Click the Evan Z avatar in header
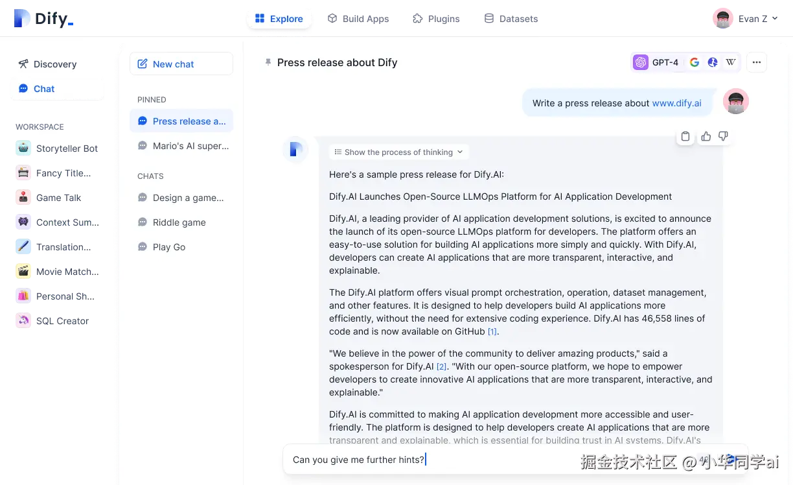This screenshot has width=793, height=485. pyautogui.click(x=722, y=19)
